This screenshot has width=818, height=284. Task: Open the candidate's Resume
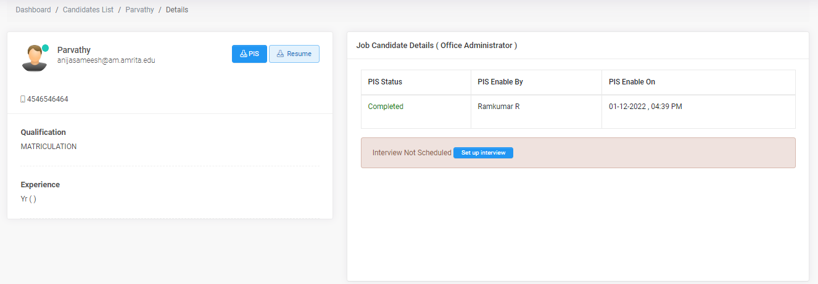point(294,54)
